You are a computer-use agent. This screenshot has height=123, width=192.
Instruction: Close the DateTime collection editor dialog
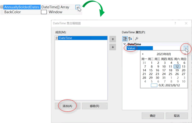(x=186, y=23)
